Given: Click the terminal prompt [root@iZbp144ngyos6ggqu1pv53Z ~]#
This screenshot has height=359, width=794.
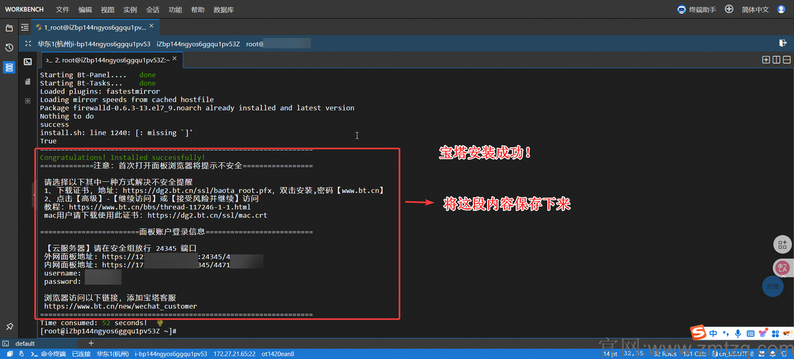Looking at the screenshot, I should tap(108, 331).
